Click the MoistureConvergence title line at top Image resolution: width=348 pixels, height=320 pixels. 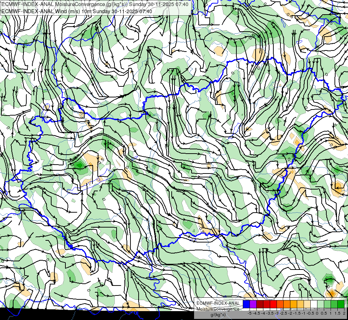95,4
